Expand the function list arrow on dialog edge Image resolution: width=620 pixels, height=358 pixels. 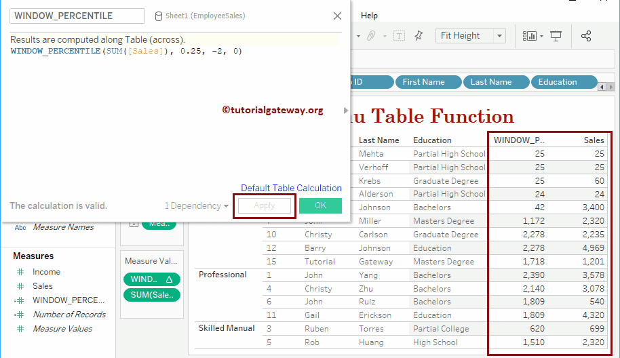point(346,111)
